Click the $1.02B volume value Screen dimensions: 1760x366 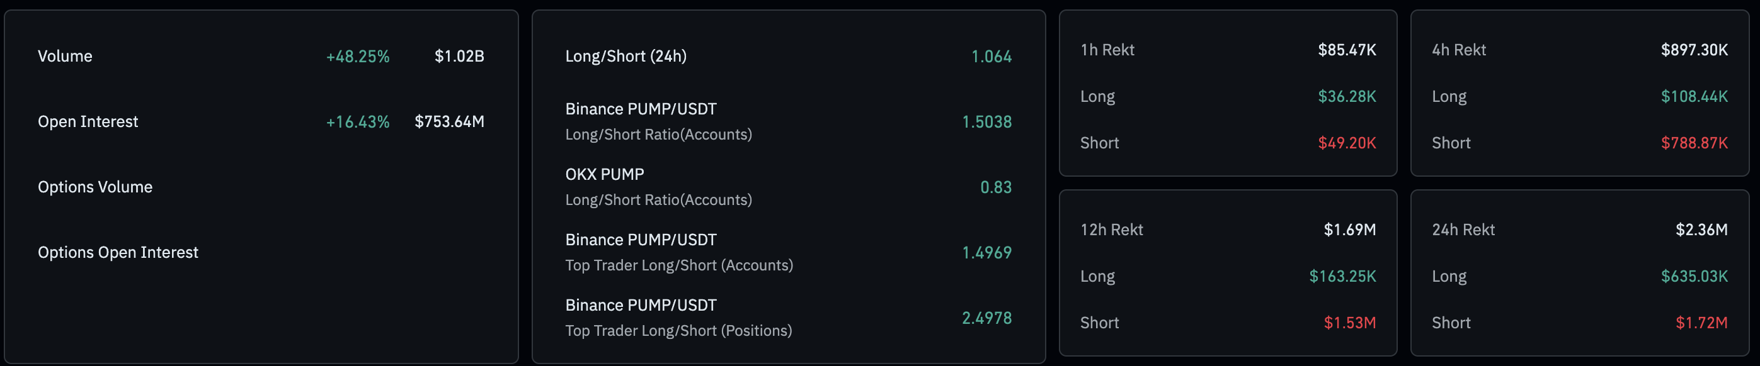click(459, 56)
